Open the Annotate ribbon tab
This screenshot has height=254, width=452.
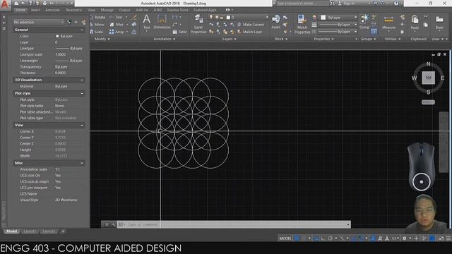click(52, 10)
